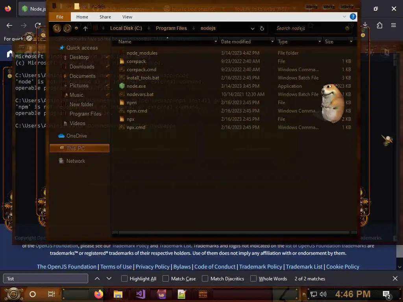Open the Type column filter dropdown
Viewport: 403px width, 302px height.
320,41
